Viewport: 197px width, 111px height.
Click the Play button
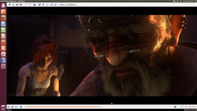[9, 107]
